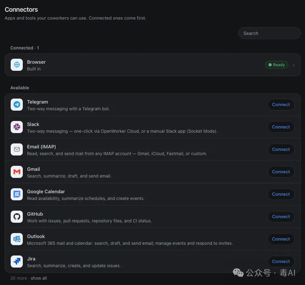Image resolution: width=305 pixels, height=285 pixels.
Task: Select the GitHub title text
Action: click(x=35, y=214)
